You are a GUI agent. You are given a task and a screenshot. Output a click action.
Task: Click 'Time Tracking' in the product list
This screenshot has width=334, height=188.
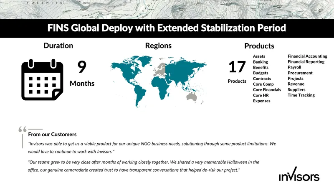pos(301,95)
